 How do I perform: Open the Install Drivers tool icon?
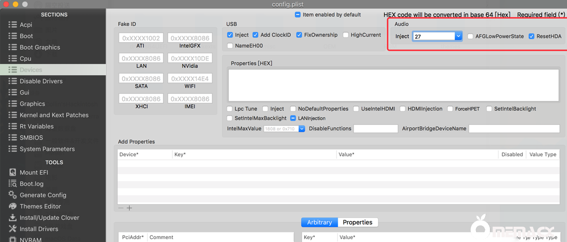(13, 229)
